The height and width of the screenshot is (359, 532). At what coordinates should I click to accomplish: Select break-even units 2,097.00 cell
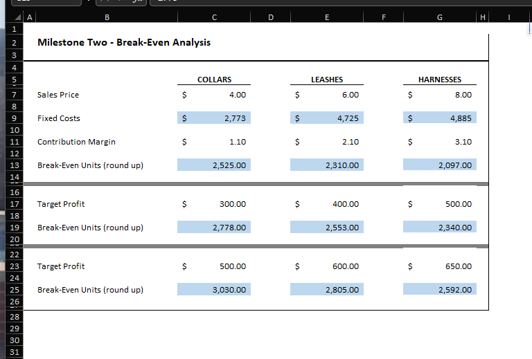[x=440, y=165]
